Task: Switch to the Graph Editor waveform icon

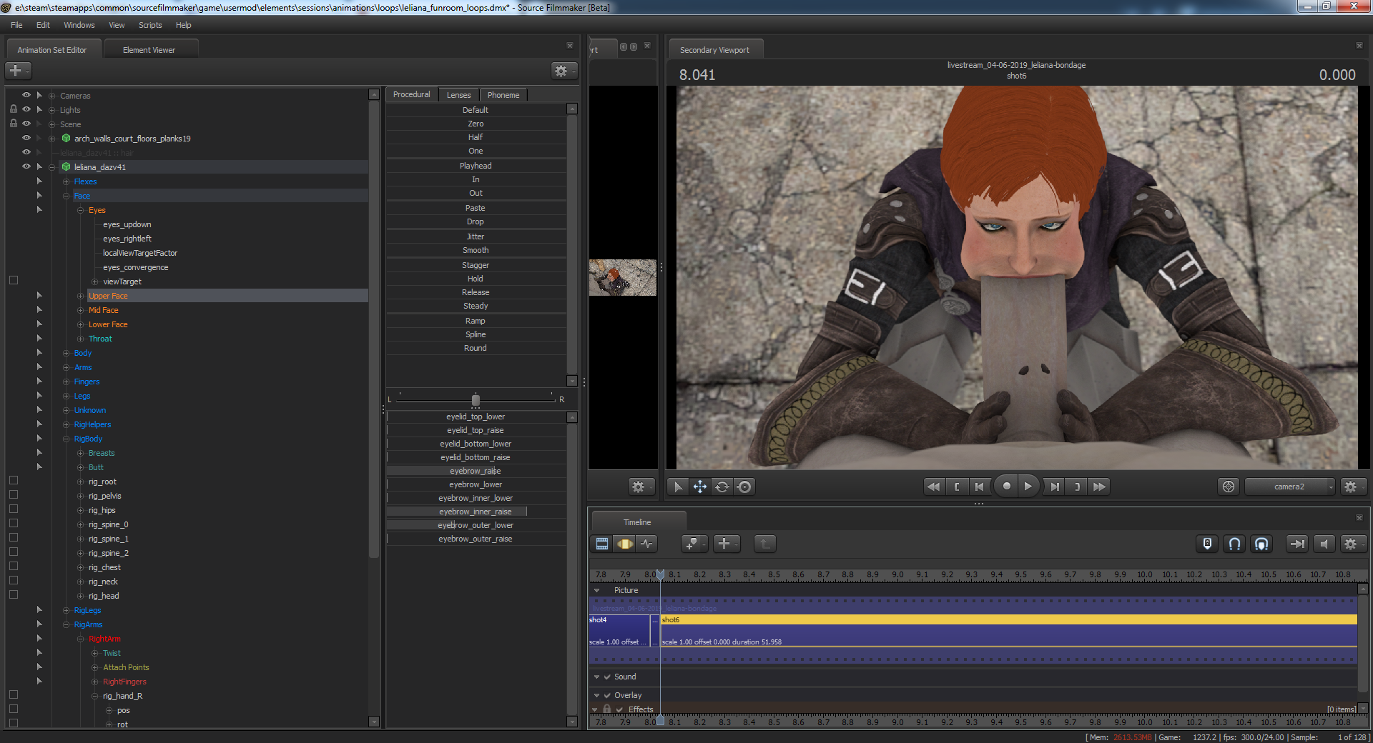Action: [647, 544]
